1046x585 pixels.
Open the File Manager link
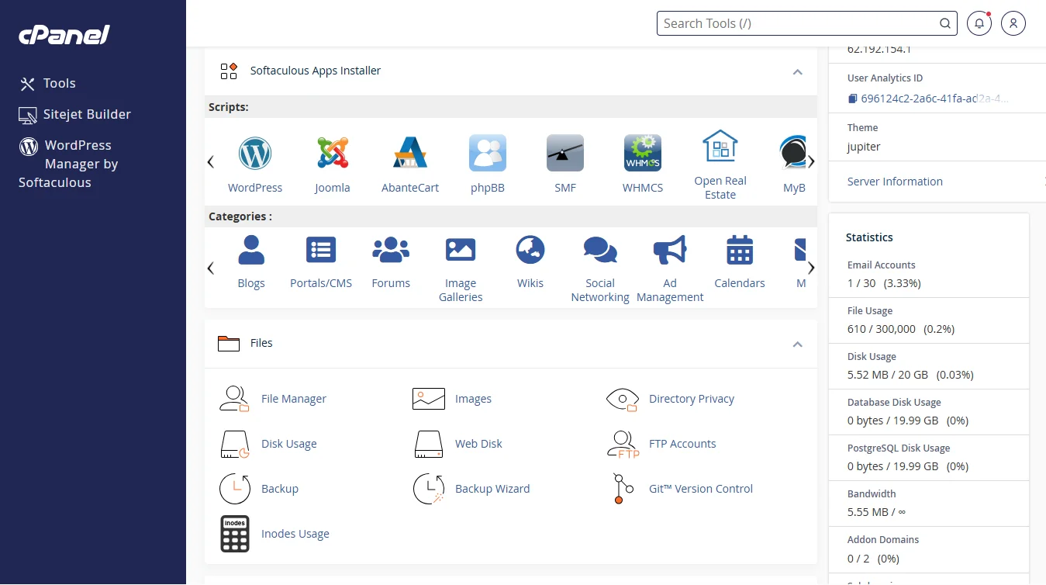click(x=294, y=399)
